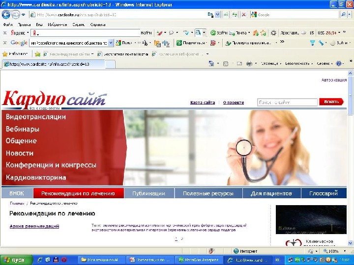The width and height of the screenshot is (354, 265).
Task: Click the Read mail envelope icon
Action: (239, 64)
